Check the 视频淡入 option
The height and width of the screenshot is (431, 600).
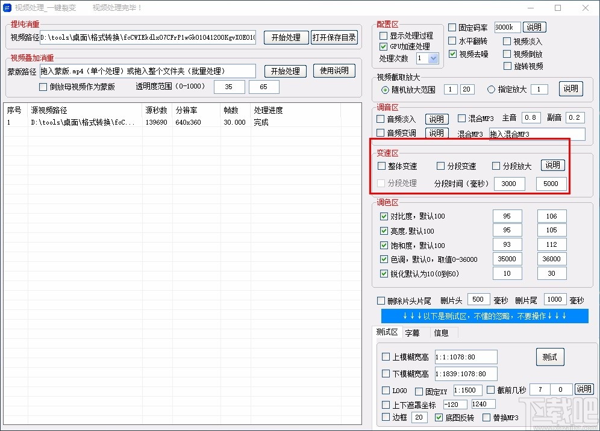click(x=507, y=42)
